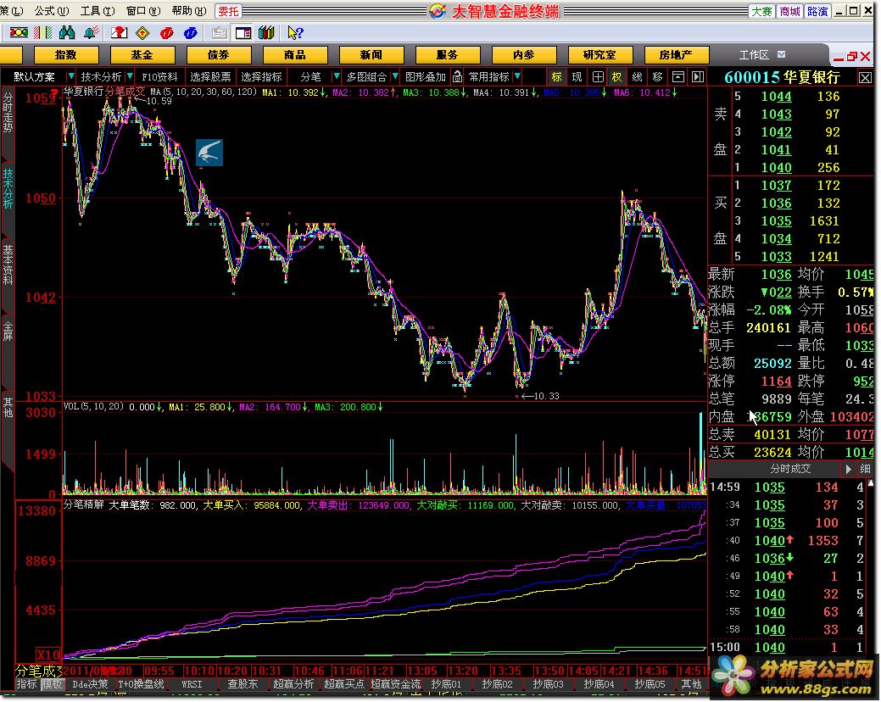
Task: Click the collapse panel up-arrow box icon
Action: tap(678, 77)
